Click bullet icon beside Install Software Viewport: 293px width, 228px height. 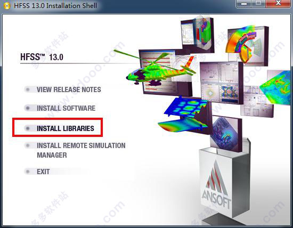[x=28, y=108]
